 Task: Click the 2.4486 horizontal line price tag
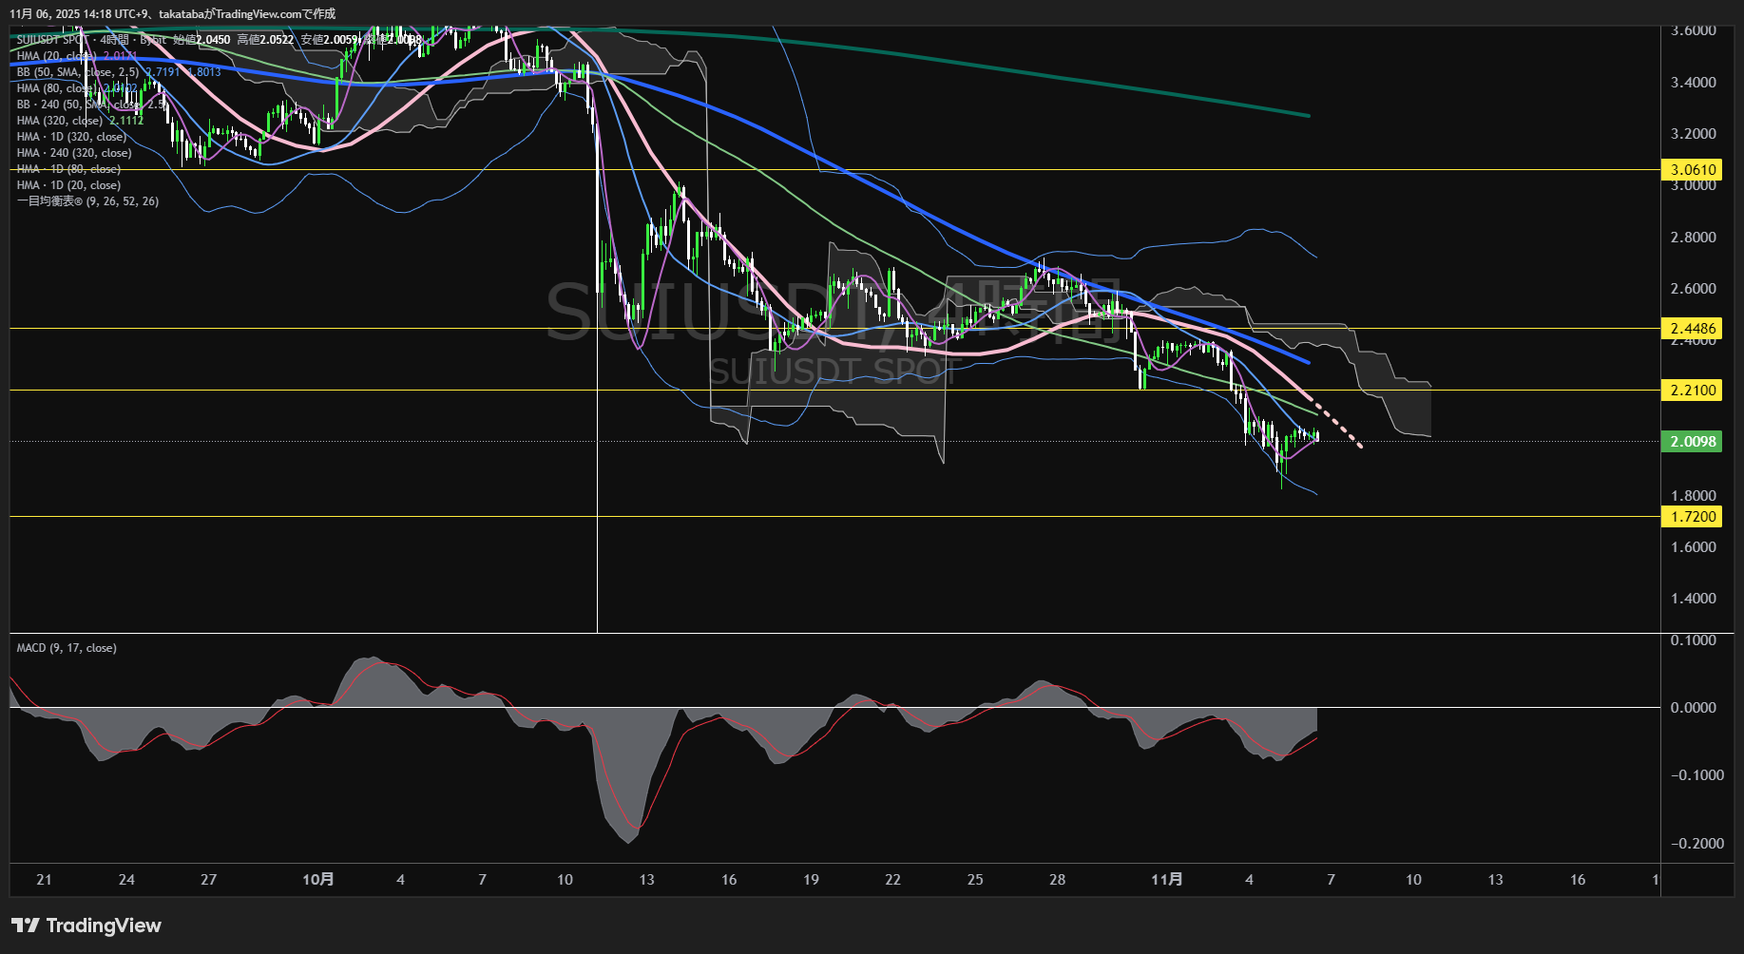[x=1693, y=329]
